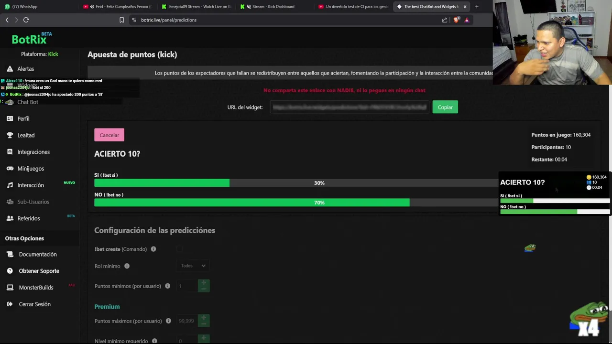Screen dimensions: 612x344
Task: Click the Minijuegos gamepad icon
Action: (x=10, y=169)
